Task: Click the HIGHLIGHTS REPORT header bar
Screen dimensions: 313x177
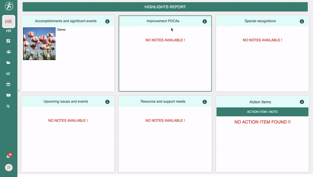Action: point(165,7)
